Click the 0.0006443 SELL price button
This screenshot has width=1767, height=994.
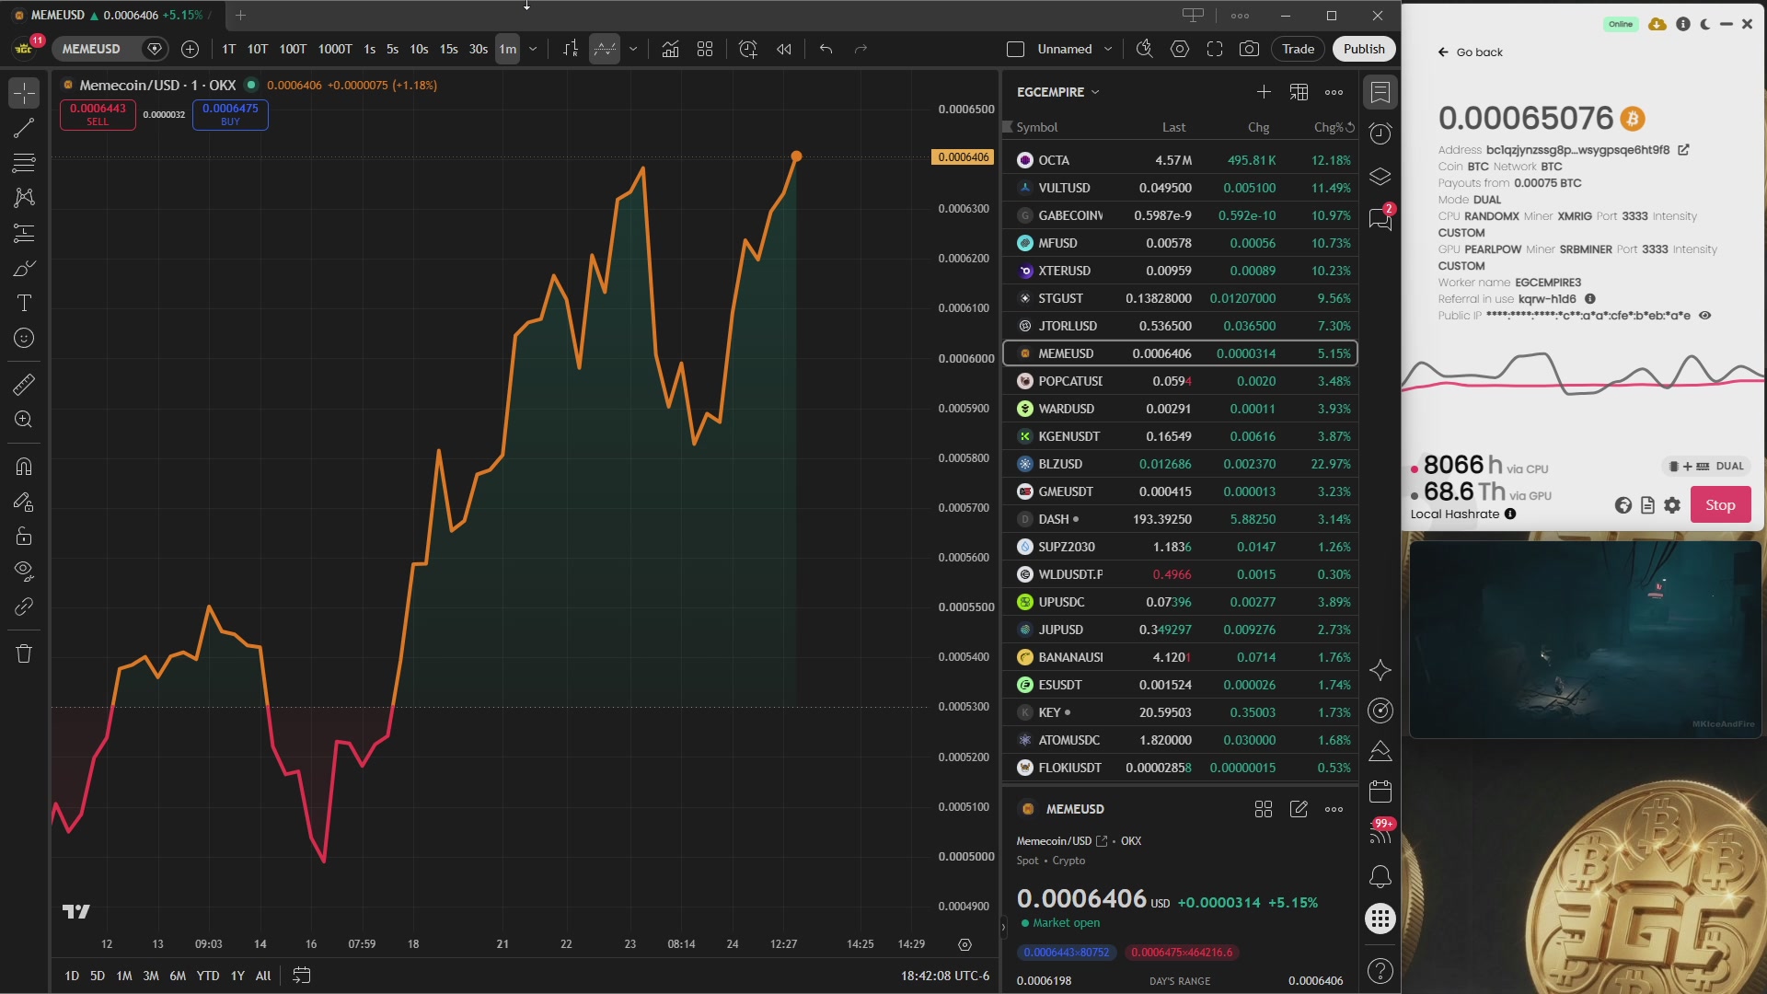click(98, 114)
